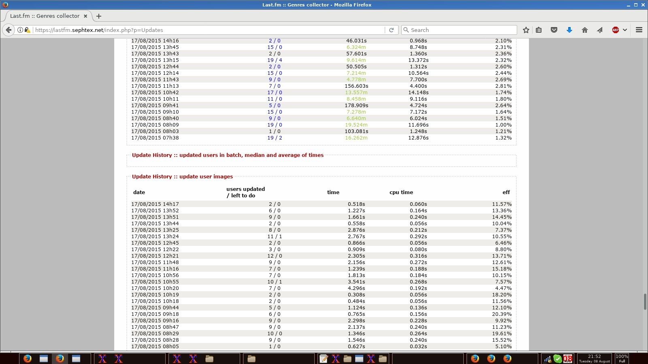Show site information for this page
Viewport: 648px width, 364px height.
click(20, 30)
